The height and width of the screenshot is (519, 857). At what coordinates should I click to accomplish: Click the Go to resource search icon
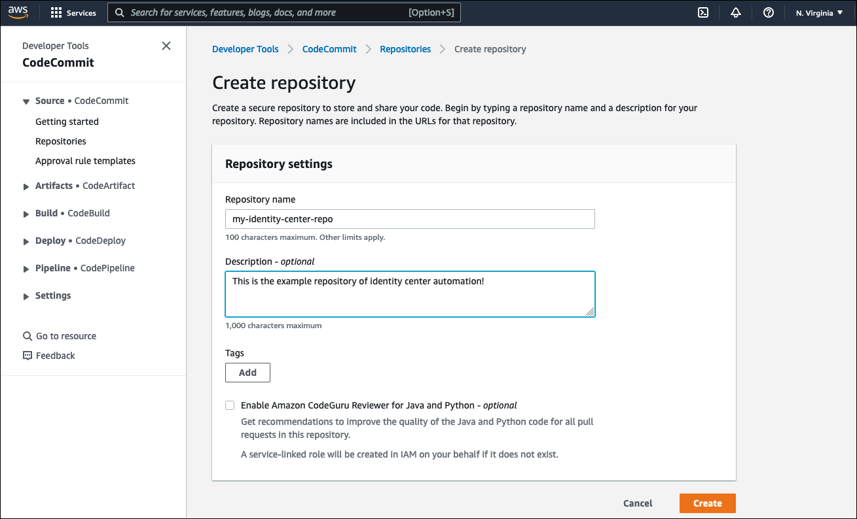tap(27, 336)
